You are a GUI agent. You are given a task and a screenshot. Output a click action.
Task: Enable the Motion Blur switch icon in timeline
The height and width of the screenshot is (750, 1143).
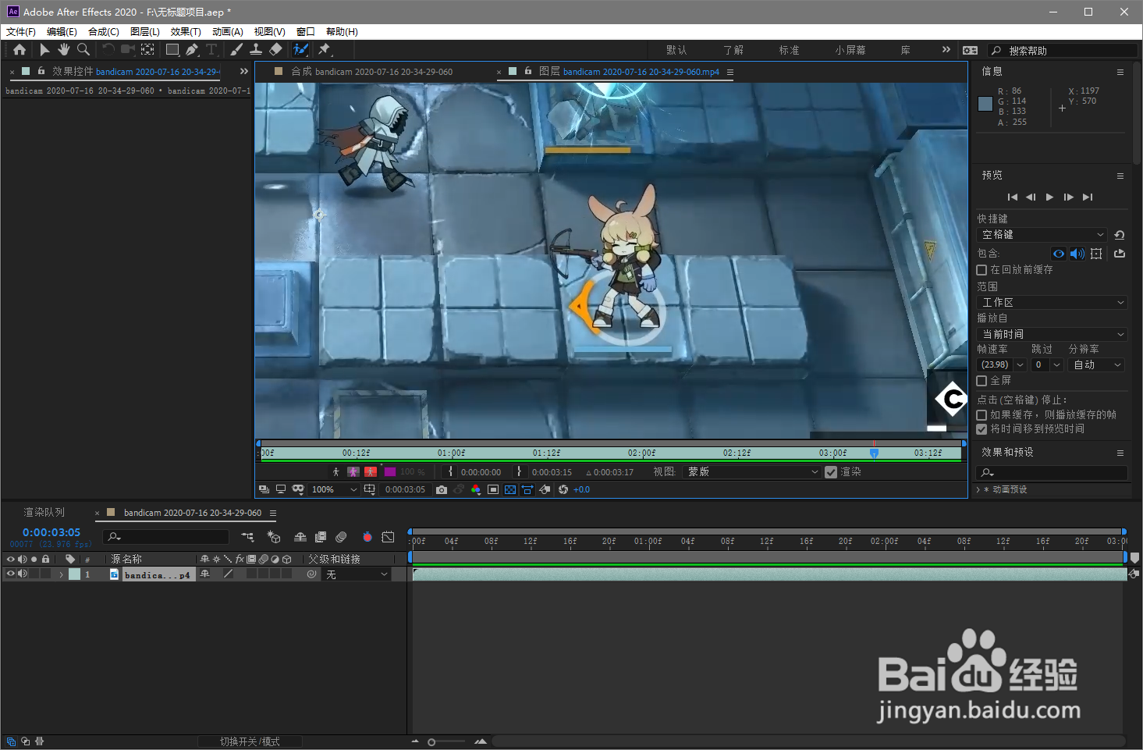click(341, 537)
